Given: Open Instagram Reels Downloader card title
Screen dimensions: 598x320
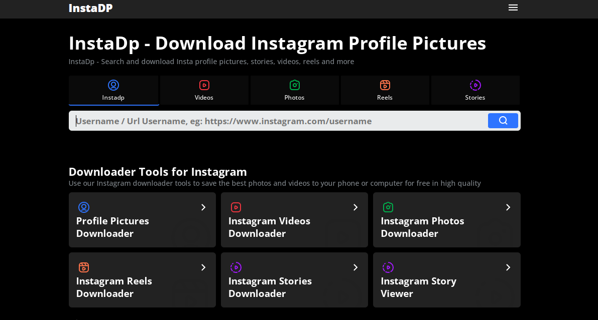Looking at the screenshot, I should pos(114,287).
